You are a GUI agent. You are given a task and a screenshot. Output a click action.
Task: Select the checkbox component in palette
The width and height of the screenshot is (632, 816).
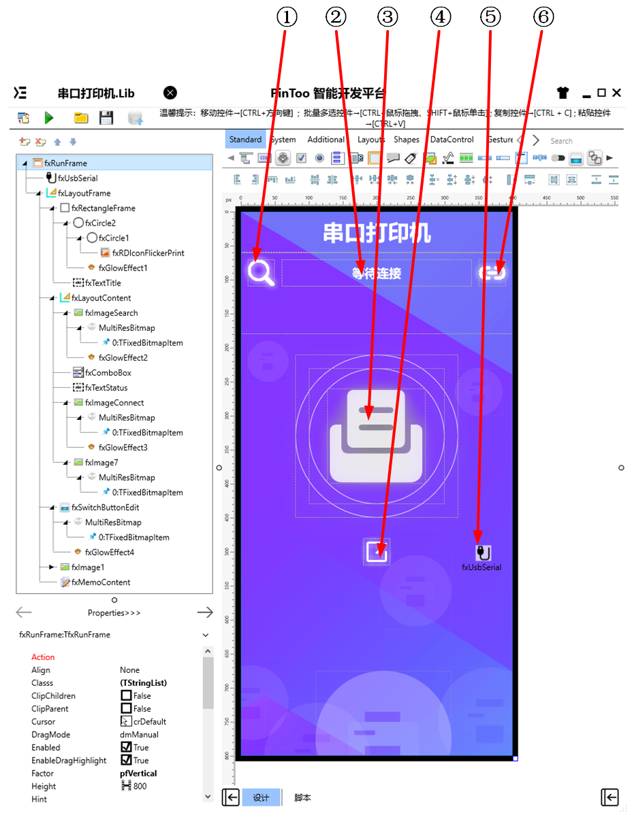pyautogui.click(x=301, y=157)
